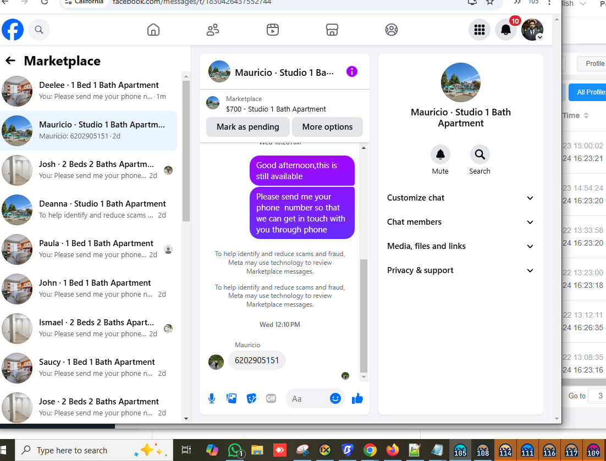
Task: Open Mauricio Studio 1 Bath Apartment chat
Action: pos(89,131)
